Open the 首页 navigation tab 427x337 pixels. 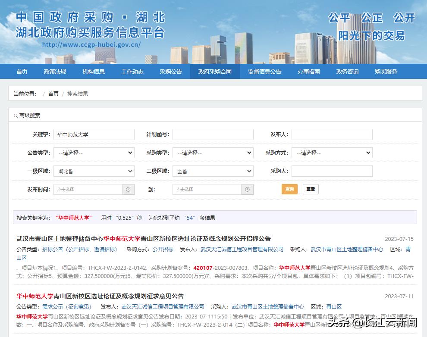pos(22,72)
